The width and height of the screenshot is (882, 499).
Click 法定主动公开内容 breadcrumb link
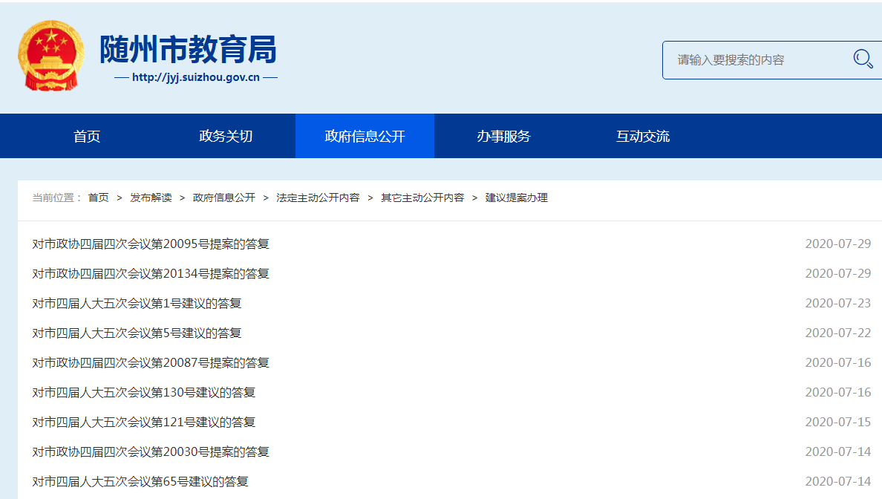(318, 198)
